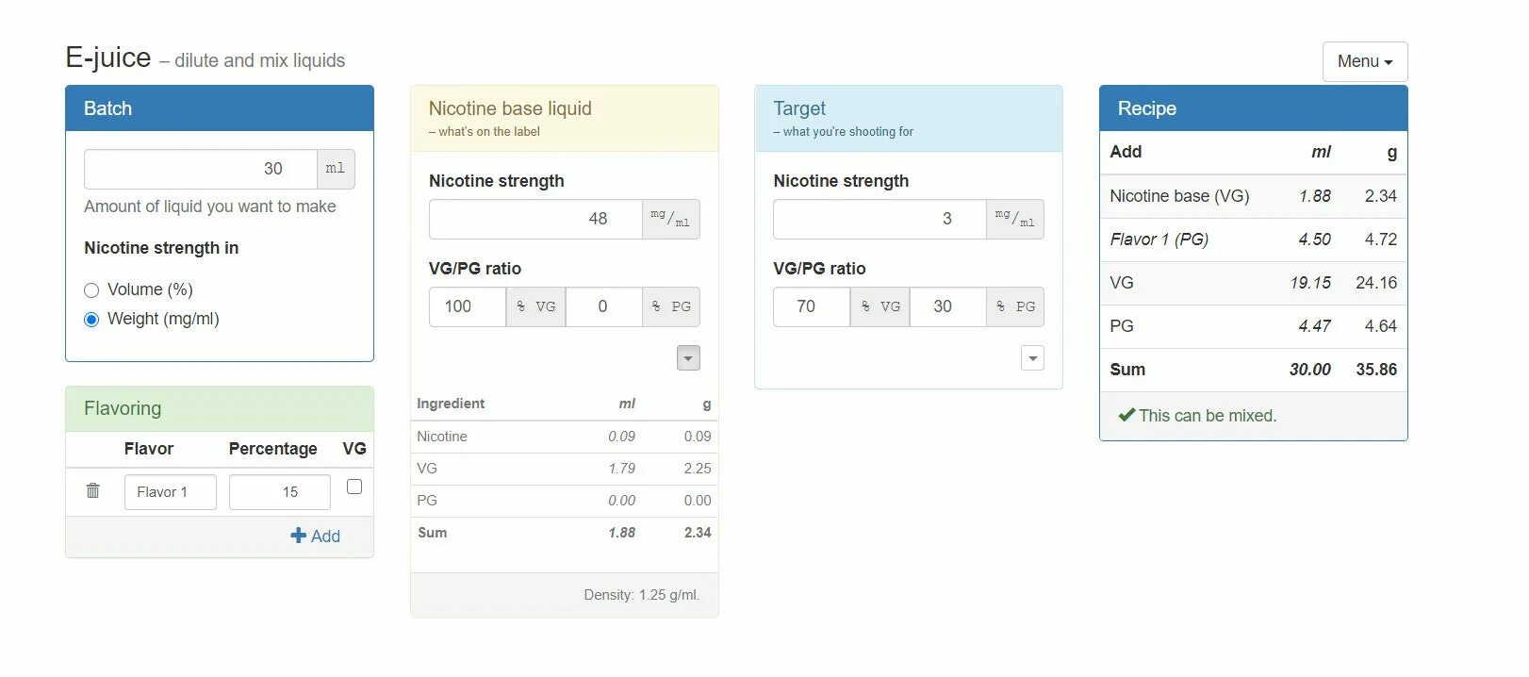Click the green checkmark in Recipe footer
Viewport: 1529px width, 677px height.
coord(1126,415)
